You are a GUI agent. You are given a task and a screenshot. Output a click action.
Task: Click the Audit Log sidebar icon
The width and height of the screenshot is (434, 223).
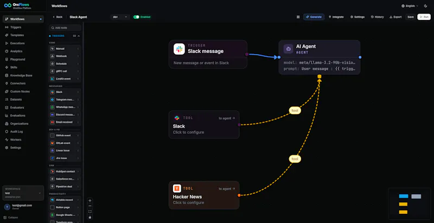click(x=7, y=132)
